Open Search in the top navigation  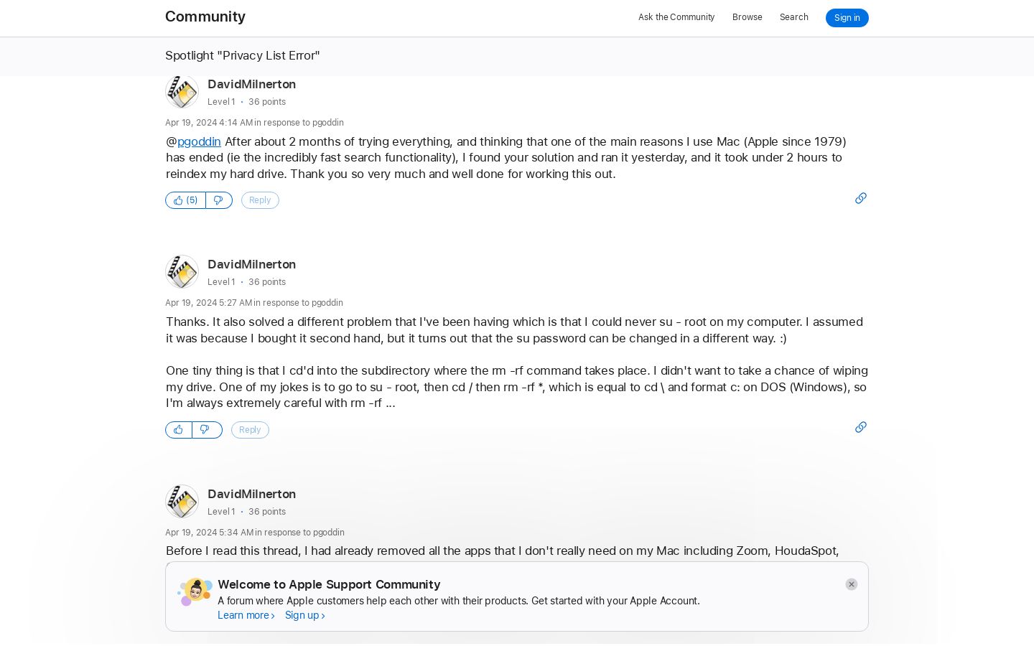coord(793,17)
